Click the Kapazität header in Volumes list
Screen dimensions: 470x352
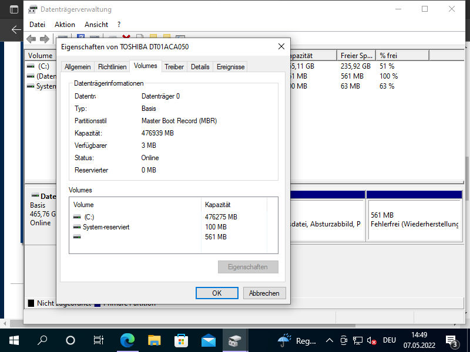pyautogui.click(x=234, y=205)
